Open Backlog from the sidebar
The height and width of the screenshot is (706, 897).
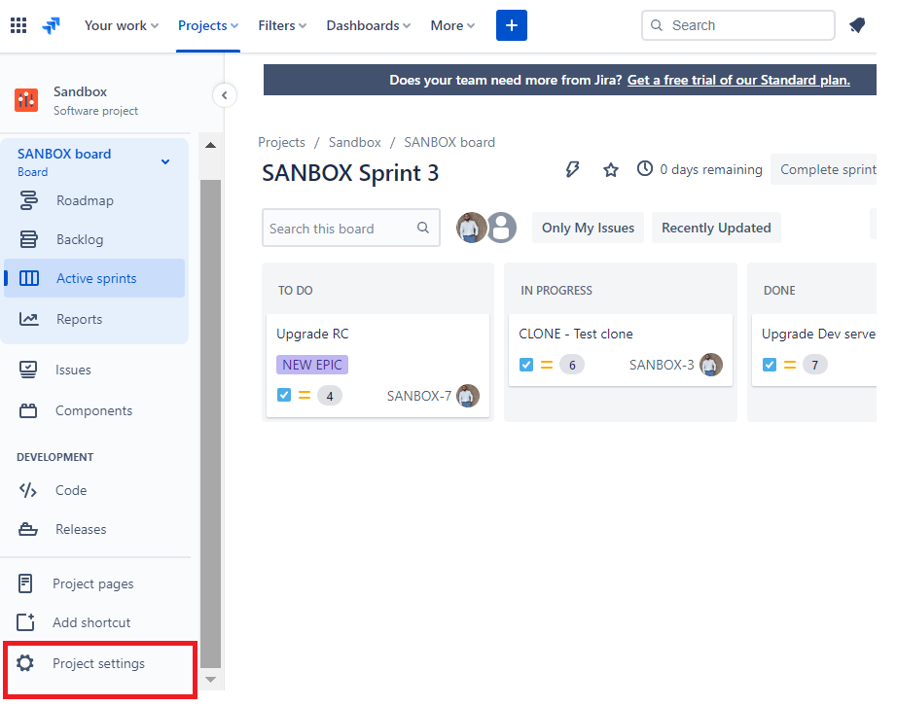pyautogui.click(x=94, y=239)
